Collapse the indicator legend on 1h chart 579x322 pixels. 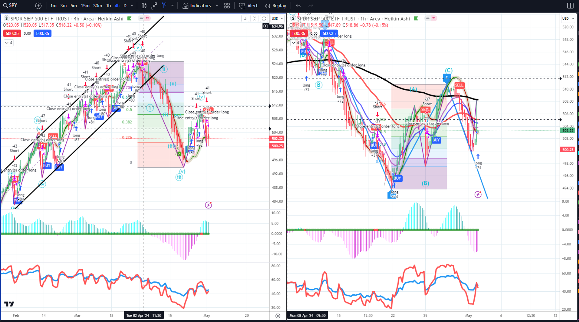(x=295, y=43)
